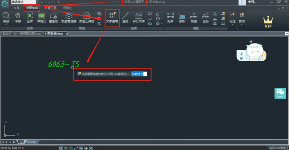289x150 pixels.
Task: Select the 文字递增 text increment tool
Action: pos(112,17)
